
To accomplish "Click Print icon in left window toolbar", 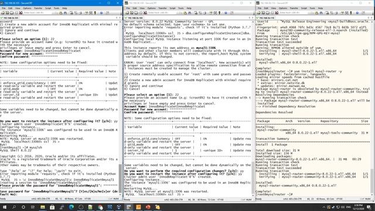I will point(71,13).
